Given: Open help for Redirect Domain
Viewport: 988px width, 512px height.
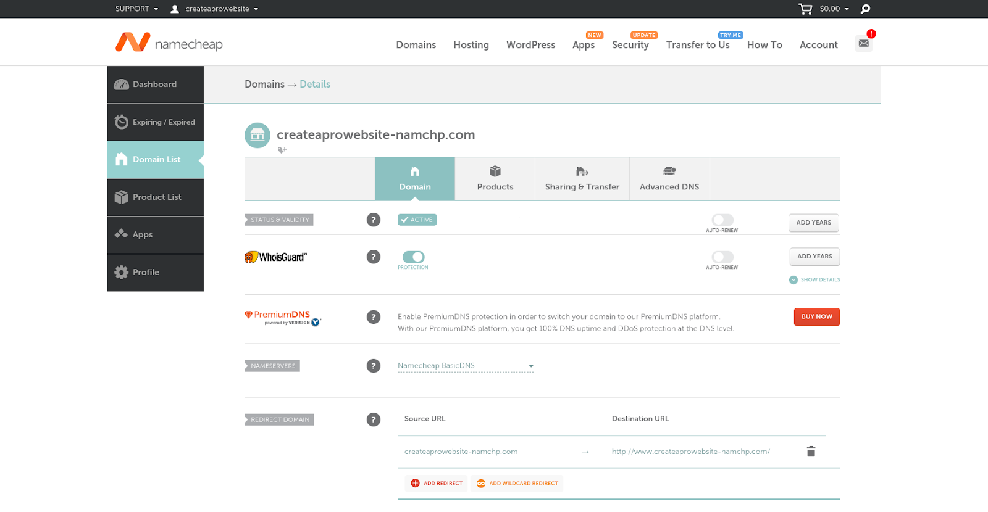Looking at the screenshot, I should point(374,419).
